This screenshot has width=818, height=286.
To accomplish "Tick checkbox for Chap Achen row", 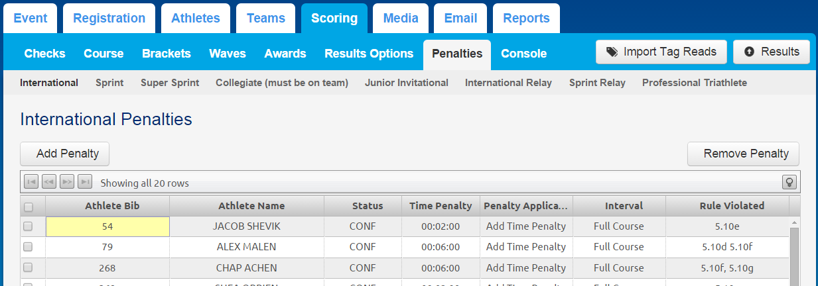I will pyautogui.click(x=28, y=267).
